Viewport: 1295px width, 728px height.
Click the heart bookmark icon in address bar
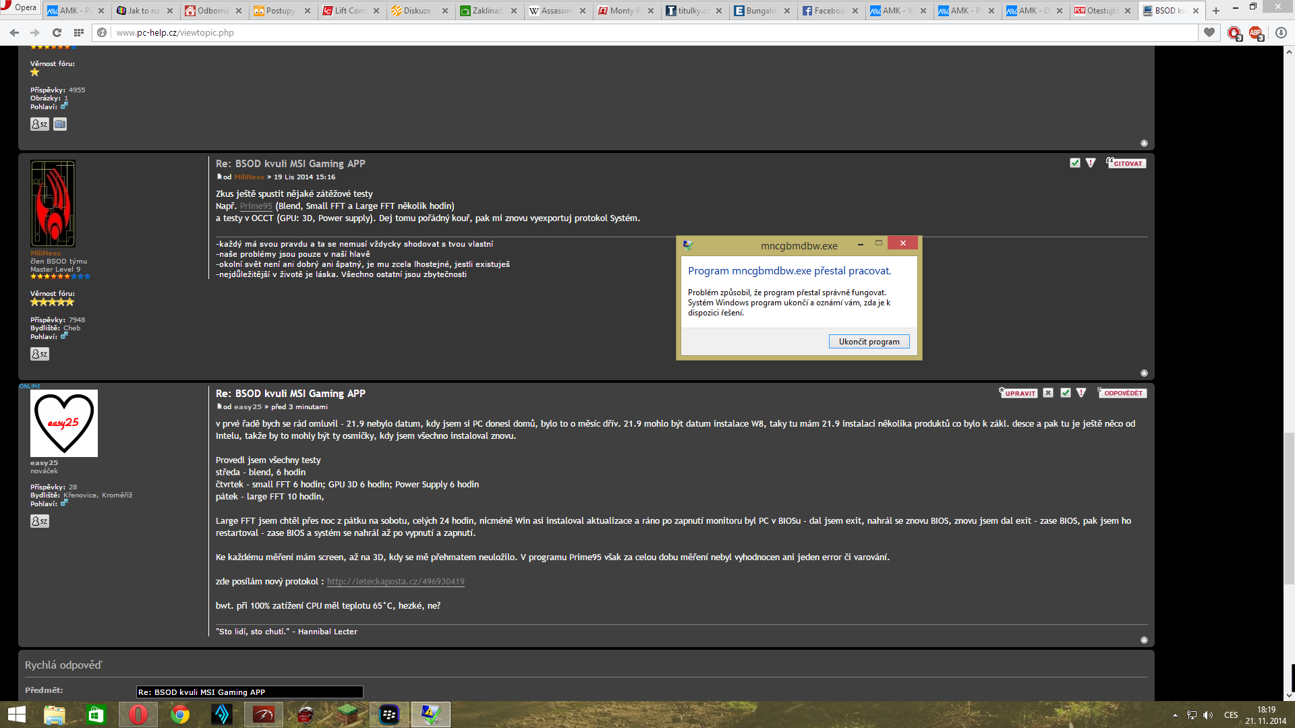point(1209,32)
